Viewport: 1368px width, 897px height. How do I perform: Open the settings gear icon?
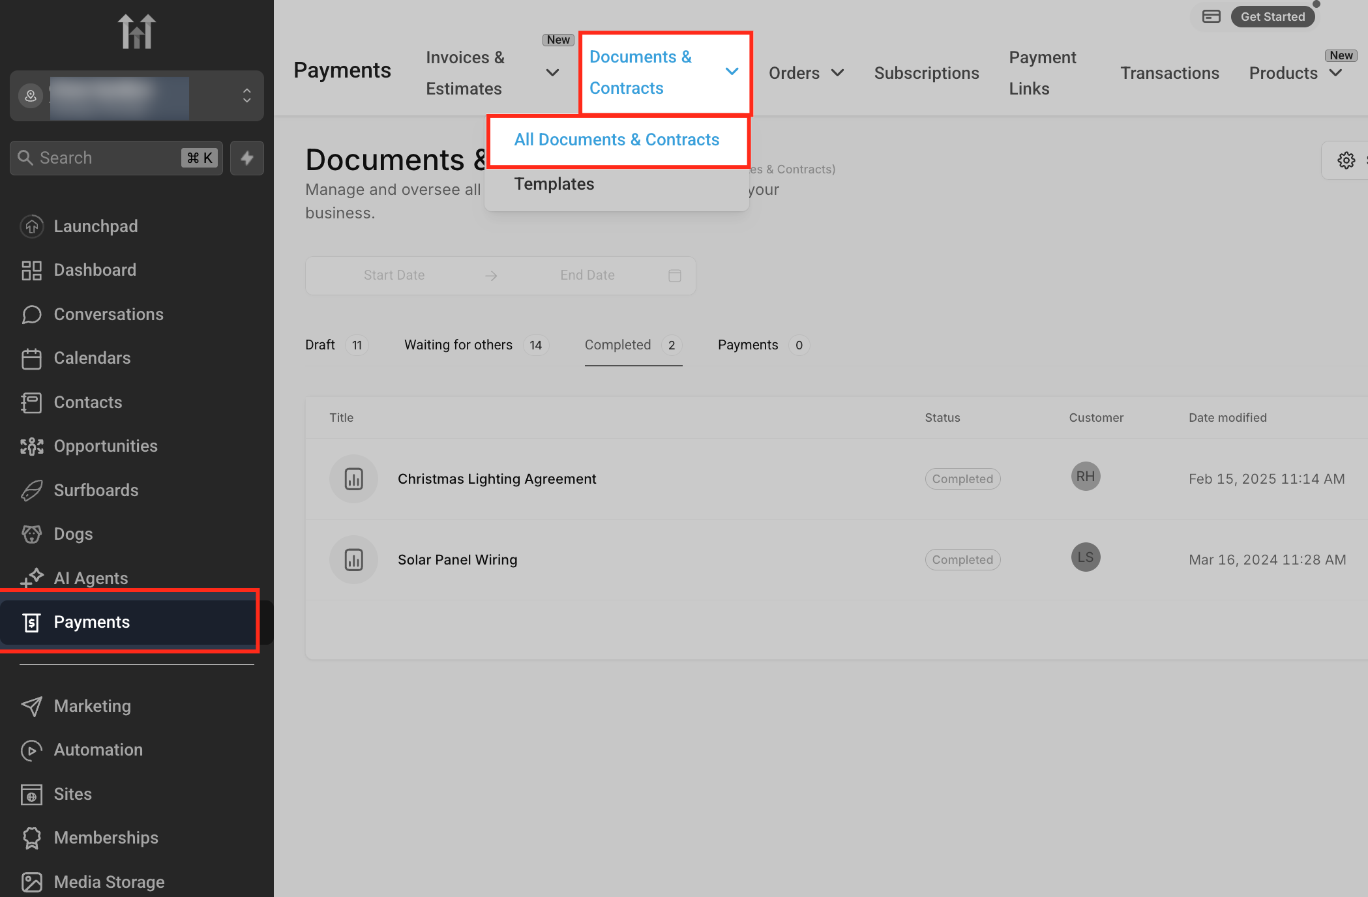pyautogui.click(x=1346, y=160)
